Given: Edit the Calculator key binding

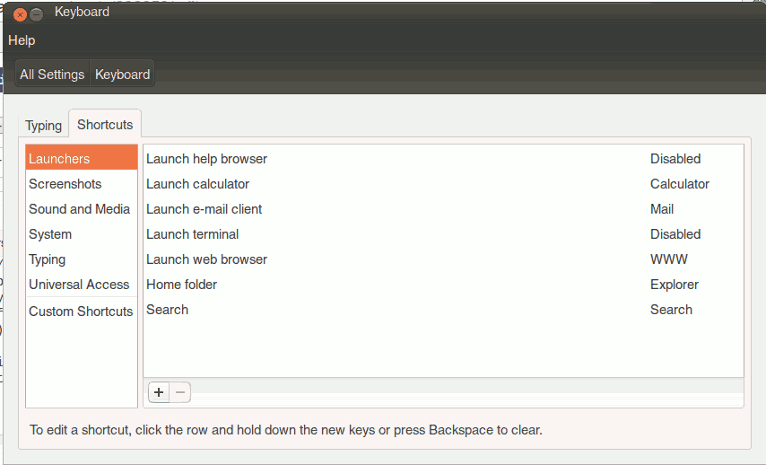Looking at the screenshot, I should tap(680, 184).
